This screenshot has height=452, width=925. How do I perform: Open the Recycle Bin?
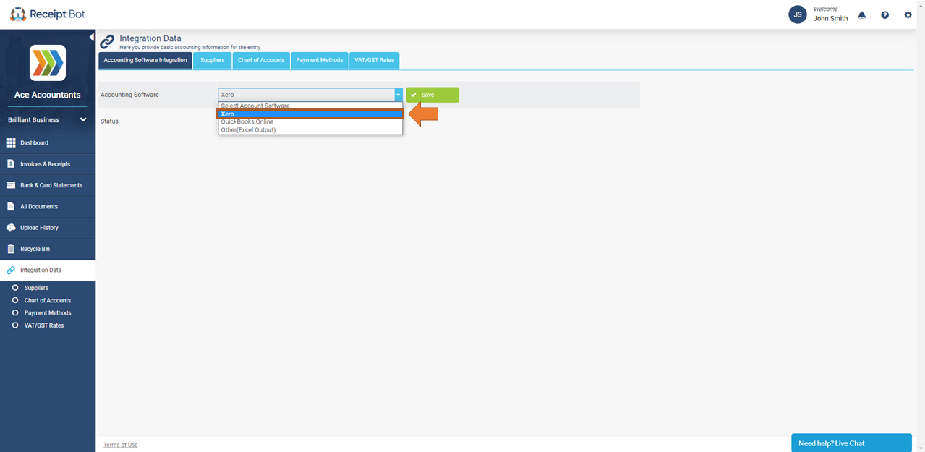click(48, 249)
